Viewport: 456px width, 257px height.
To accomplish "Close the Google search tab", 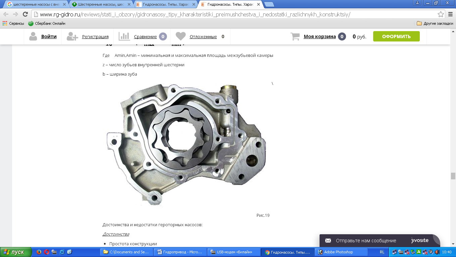I will tap(64, 5).
